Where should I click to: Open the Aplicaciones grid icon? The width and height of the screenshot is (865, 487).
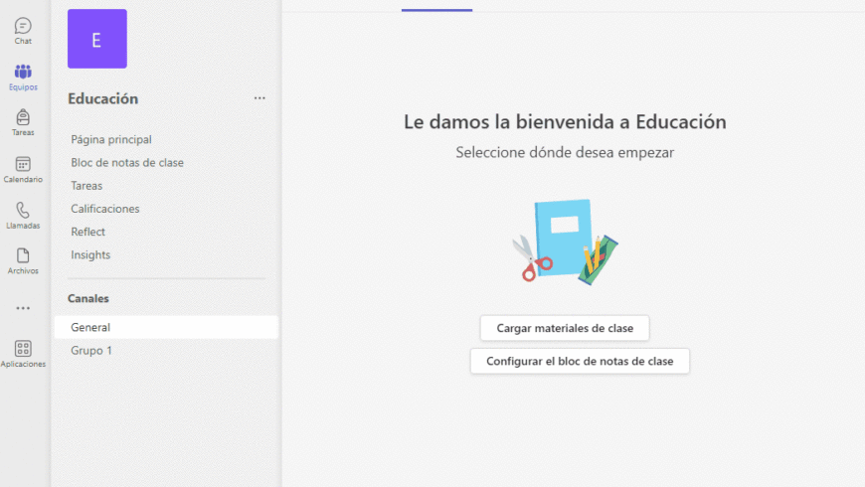23,354
